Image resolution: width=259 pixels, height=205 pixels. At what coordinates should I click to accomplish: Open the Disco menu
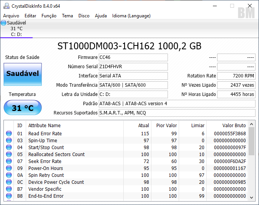(x=84, y=16)
